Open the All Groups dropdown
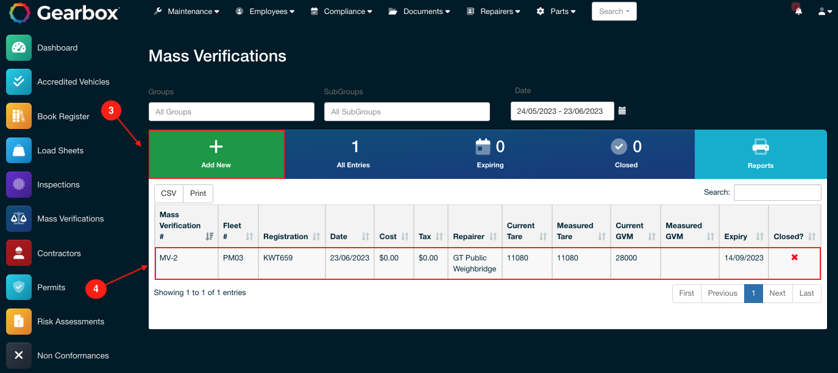The width and height of the screenshot is (838, 373). 232,111
